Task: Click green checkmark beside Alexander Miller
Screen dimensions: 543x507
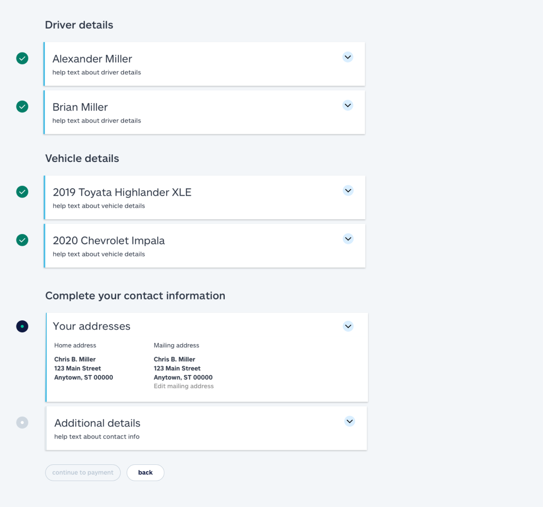Action: (22, 59)
